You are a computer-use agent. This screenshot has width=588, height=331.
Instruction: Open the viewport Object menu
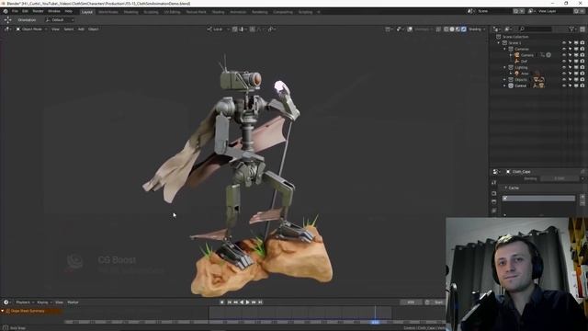94,29
